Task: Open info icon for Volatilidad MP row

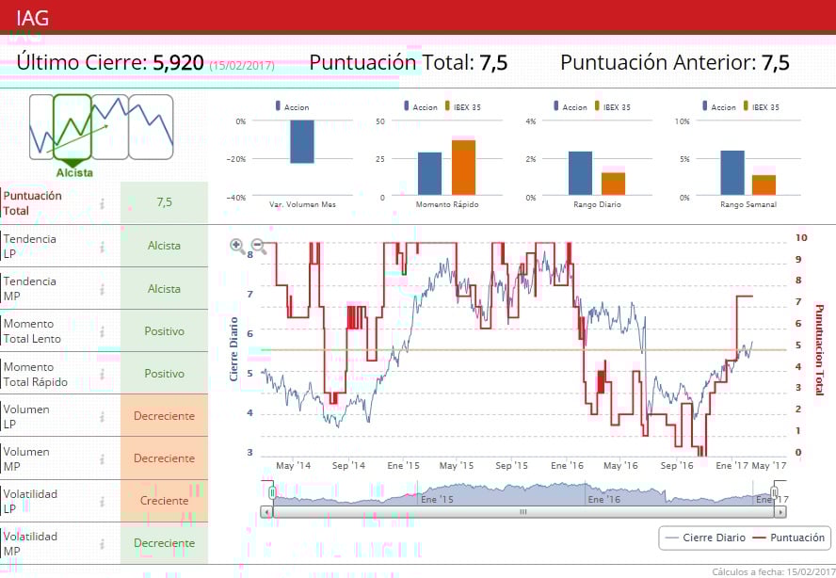Action: coord(102,544)
